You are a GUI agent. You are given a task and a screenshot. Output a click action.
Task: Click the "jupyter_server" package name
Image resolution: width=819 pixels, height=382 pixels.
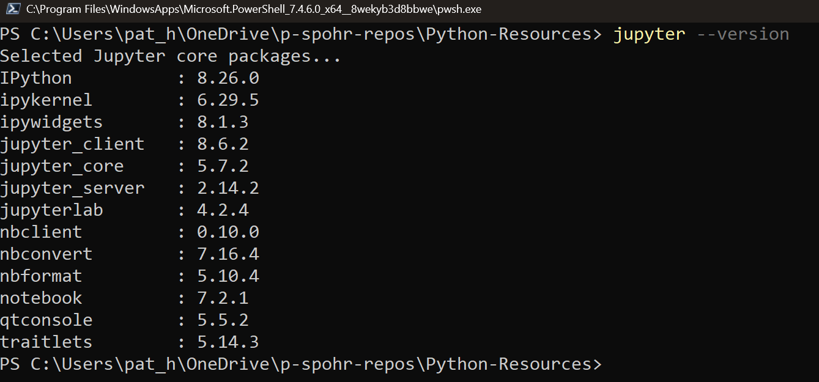point(72,188)
